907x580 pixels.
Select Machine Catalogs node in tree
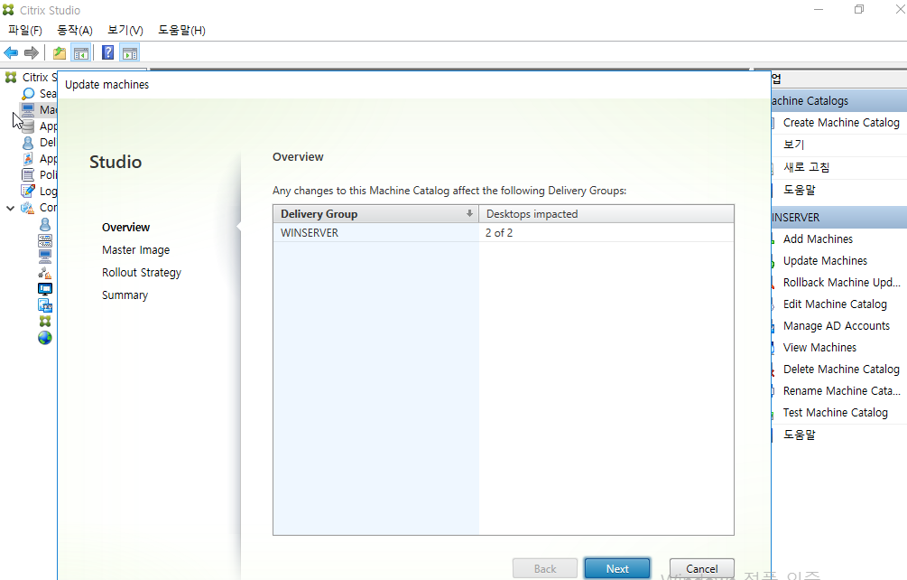[x=39, y=109]
